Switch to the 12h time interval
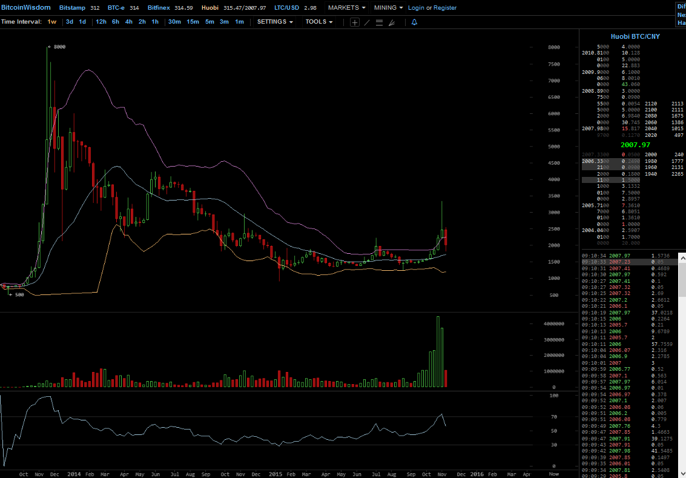Image resolution: width=686 pixels, height=478 pixels. tap(101, 21)
